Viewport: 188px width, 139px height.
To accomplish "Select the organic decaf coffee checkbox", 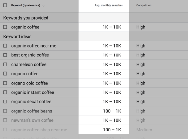I will (x=5, y=101).
